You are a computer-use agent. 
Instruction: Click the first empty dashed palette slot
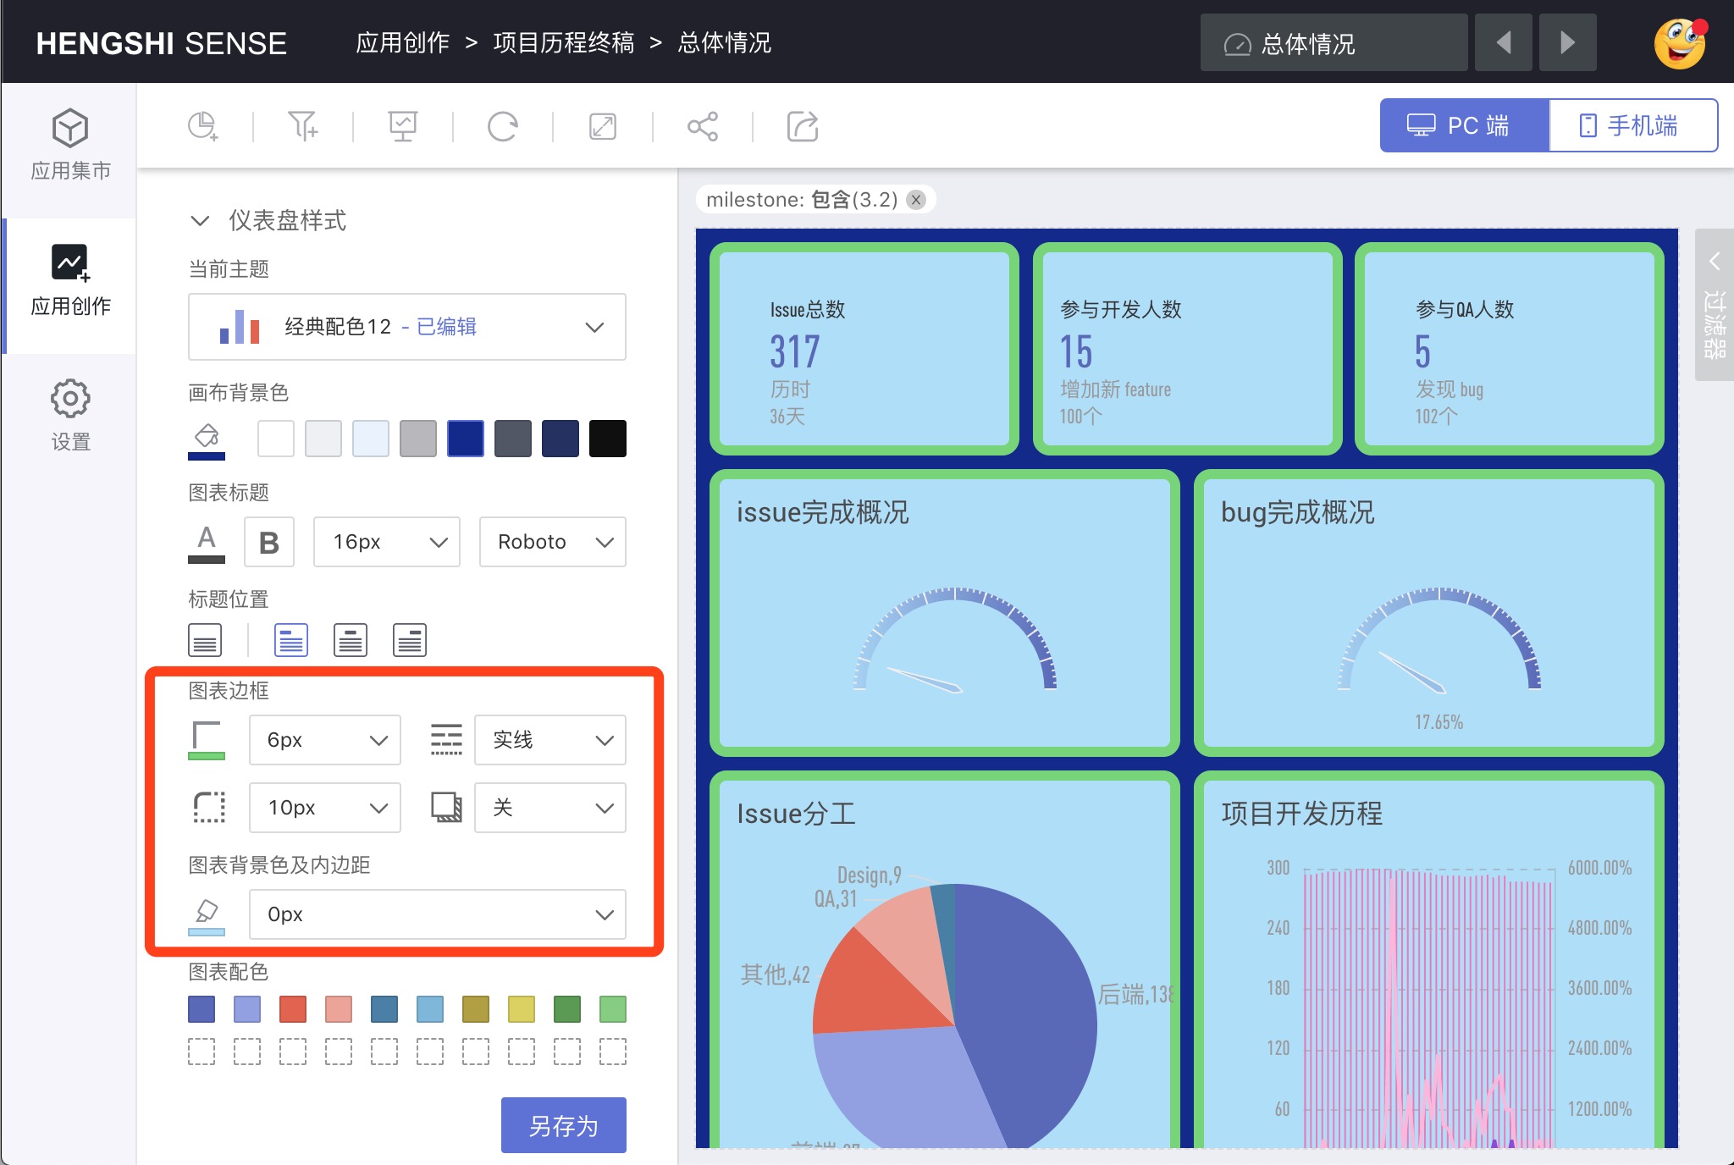click(x=202, y=1052)
